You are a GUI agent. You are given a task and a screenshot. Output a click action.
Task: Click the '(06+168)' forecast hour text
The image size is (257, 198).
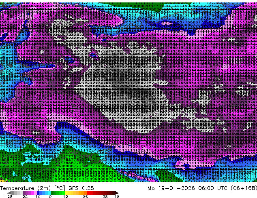click(244, 188)
